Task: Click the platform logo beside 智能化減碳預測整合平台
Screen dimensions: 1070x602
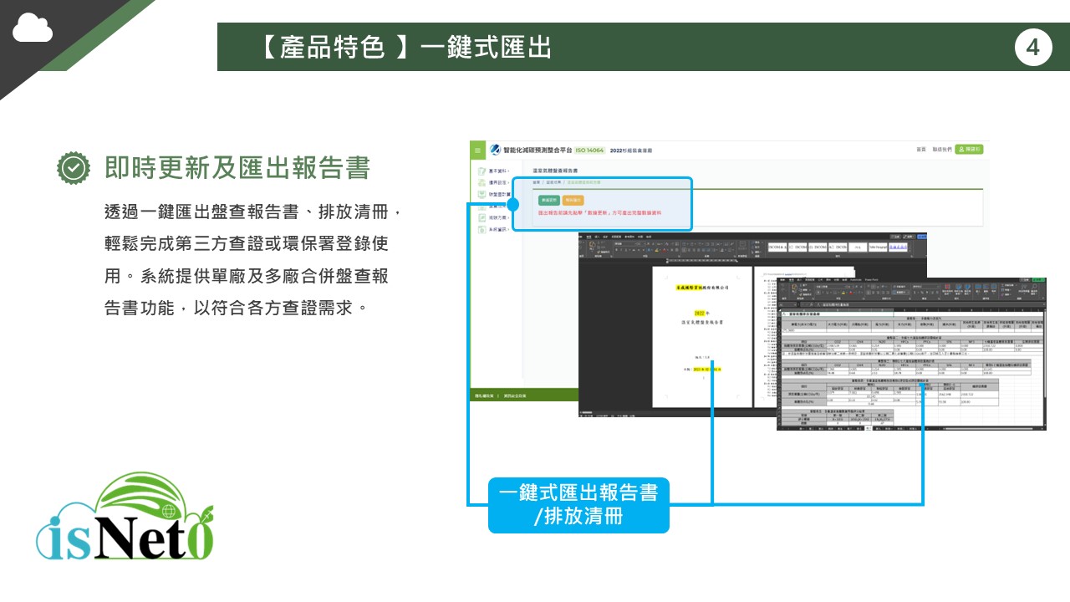Action: (x=497, y=150)
